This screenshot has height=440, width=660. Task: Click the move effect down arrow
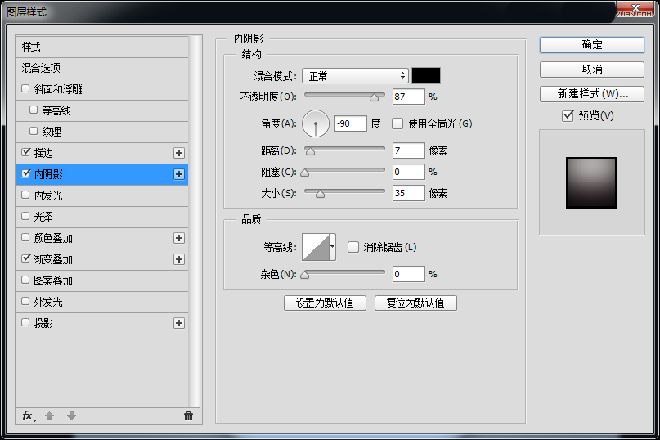[71, 415]
